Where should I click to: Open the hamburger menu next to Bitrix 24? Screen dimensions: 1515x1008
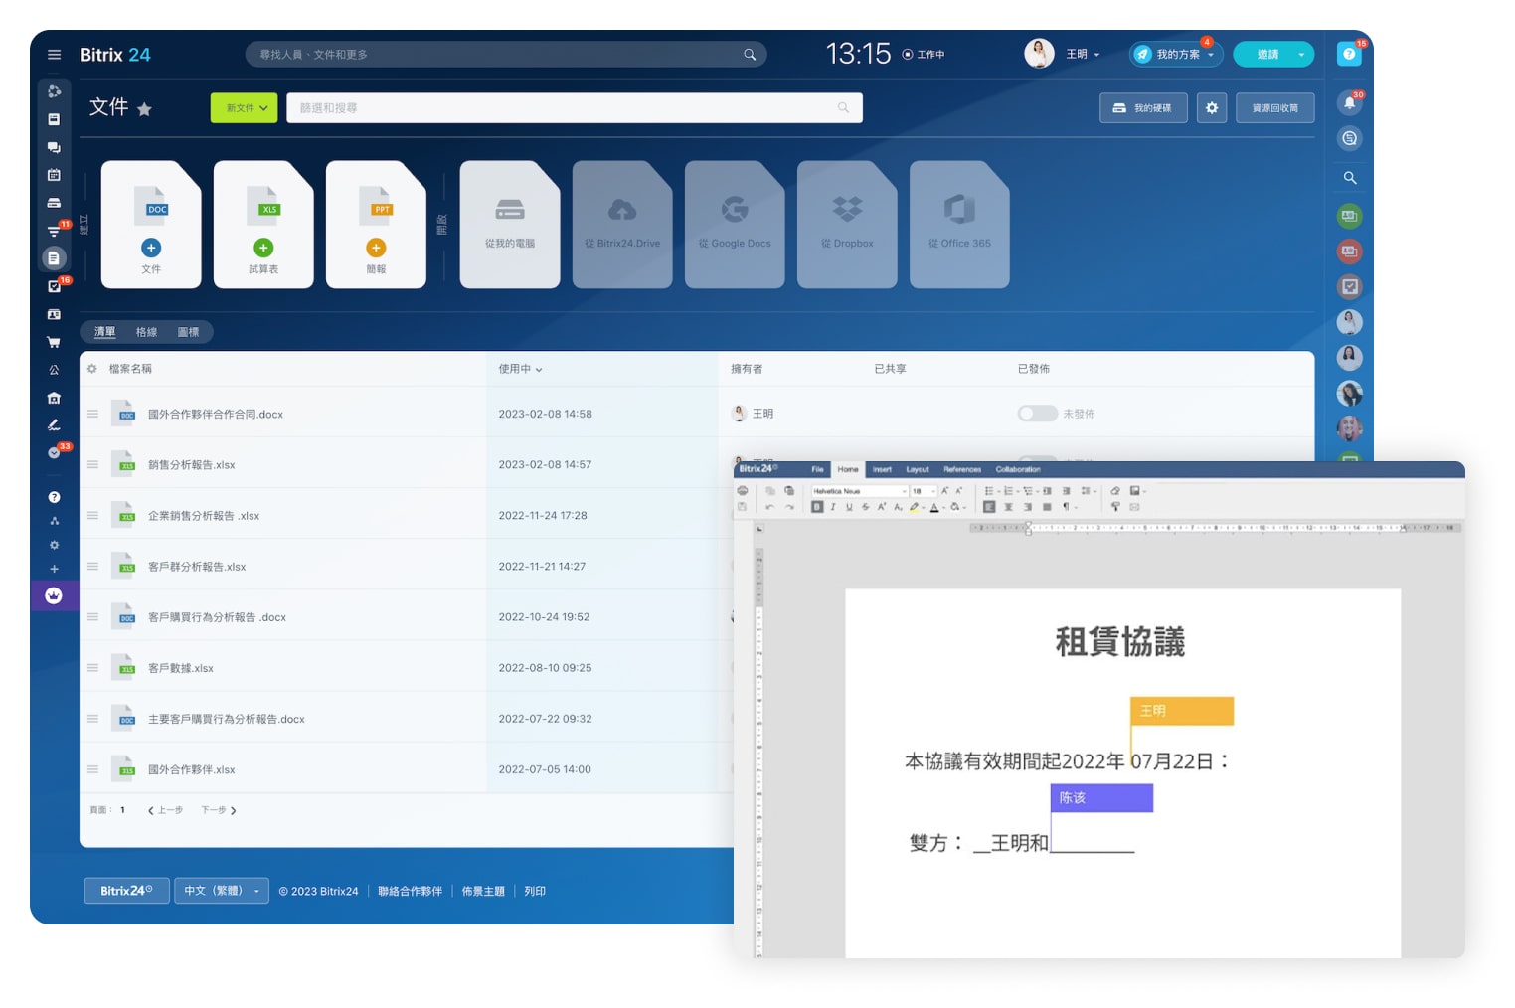point(54,55)
